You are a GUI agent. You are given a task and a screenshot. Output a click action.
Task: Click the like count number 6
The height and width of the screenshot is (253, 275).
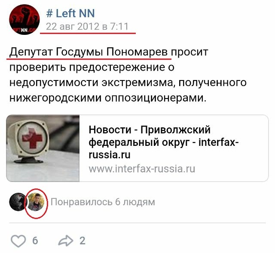coord(35,241)
